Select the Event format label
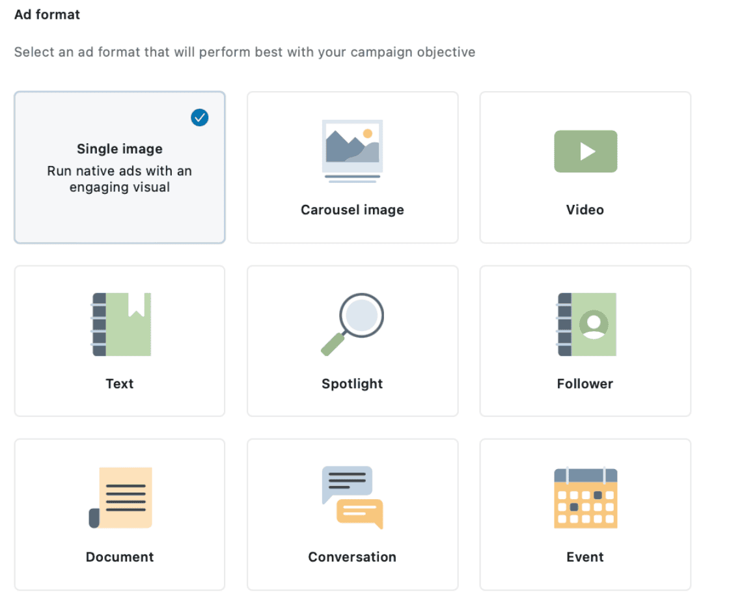 point(585,557)
